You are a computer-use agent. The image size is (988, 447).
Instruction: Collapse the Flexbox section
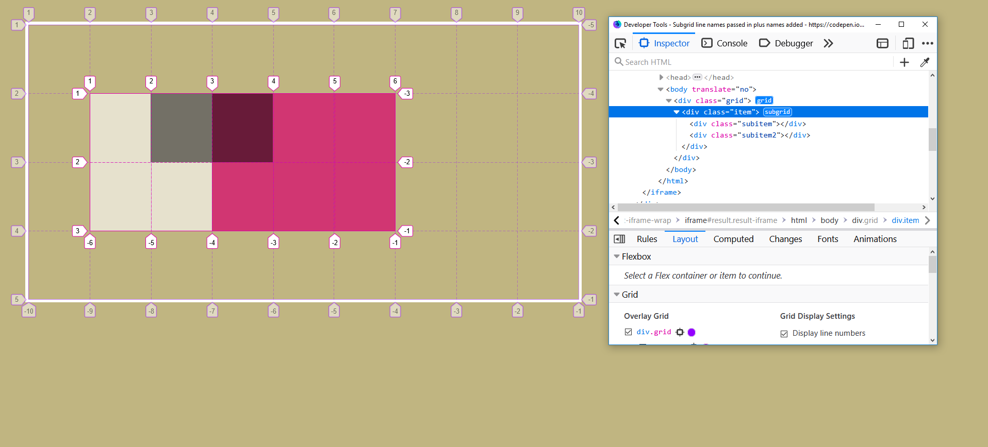[x=617, y=256]
